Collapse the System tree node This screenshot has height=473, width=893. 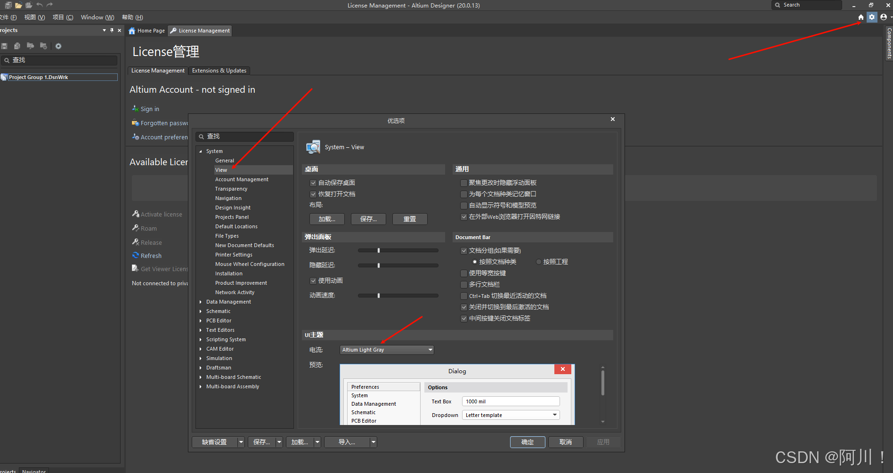pos(201,152)
